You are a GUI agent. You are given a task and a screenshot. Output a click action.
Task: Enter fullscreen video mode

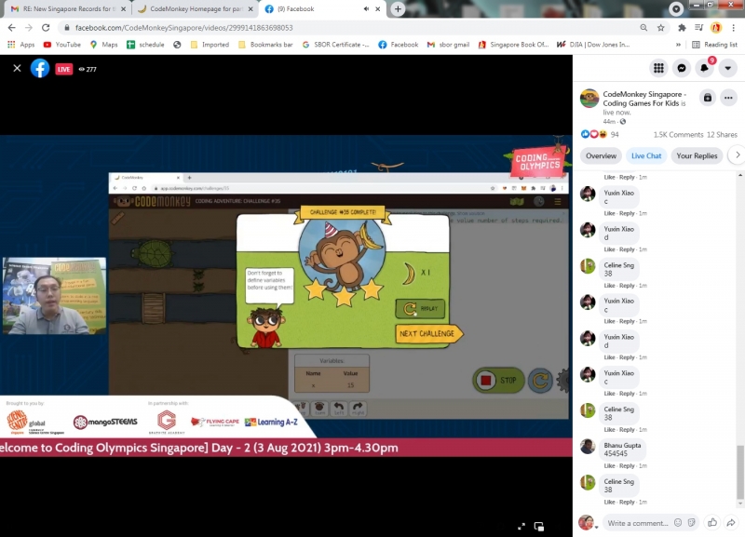tap(521, 526)
